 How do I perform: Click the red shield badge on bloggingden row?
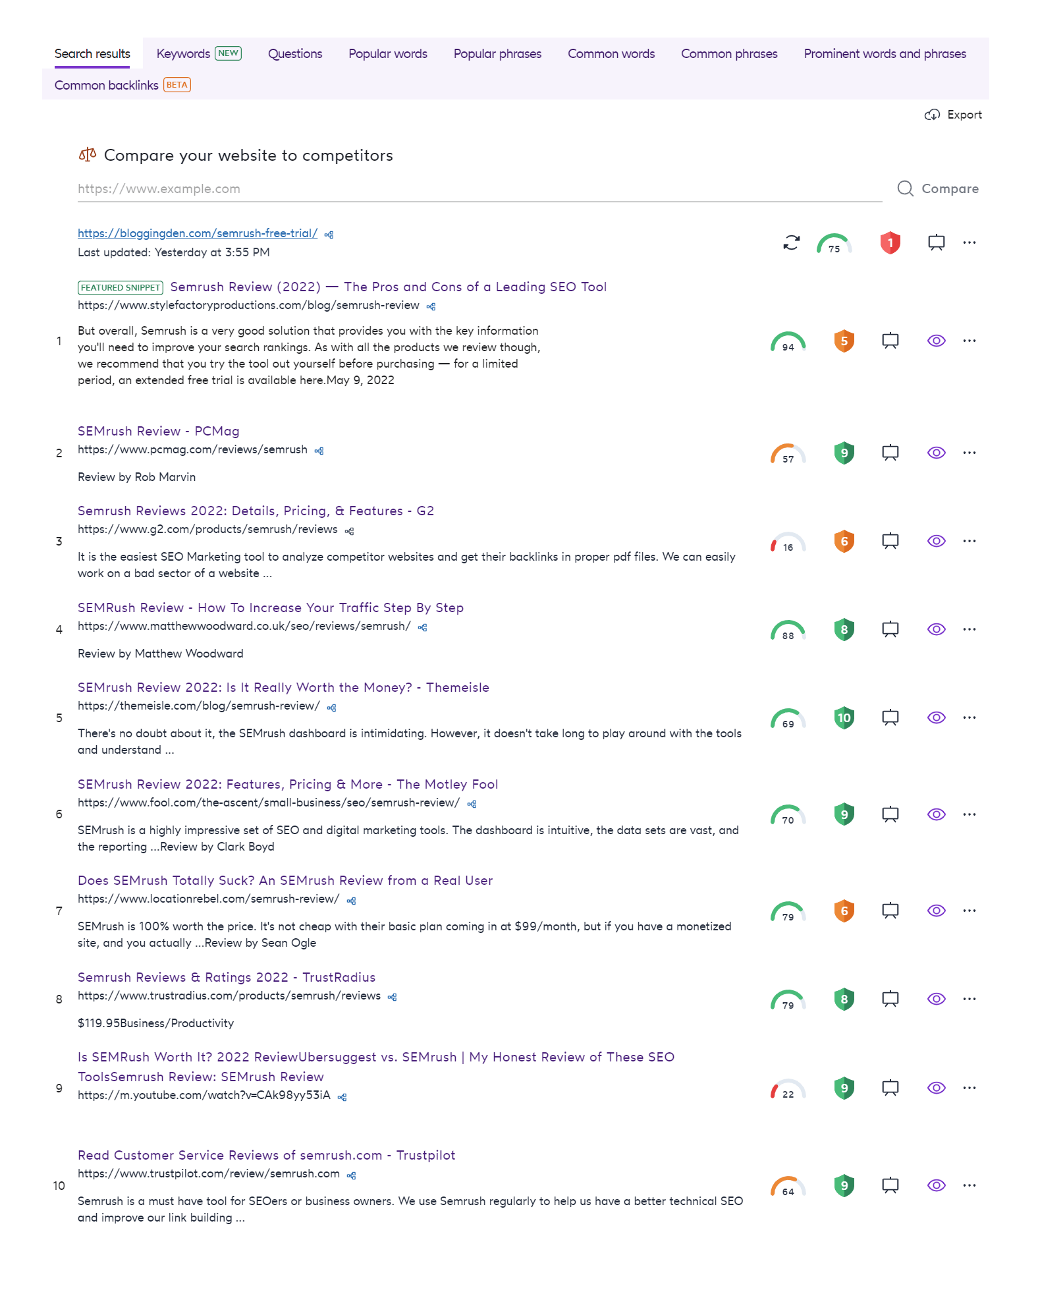890,242
